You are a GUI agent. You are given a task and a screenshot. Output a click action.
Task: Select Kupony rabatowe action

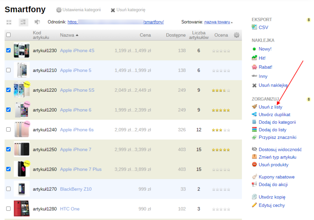pyautogui.click(x=276, y=177)
